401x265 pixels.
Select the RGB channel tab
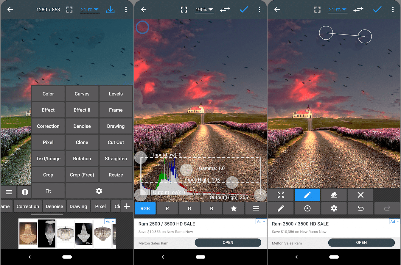click(x=145, y=208)
